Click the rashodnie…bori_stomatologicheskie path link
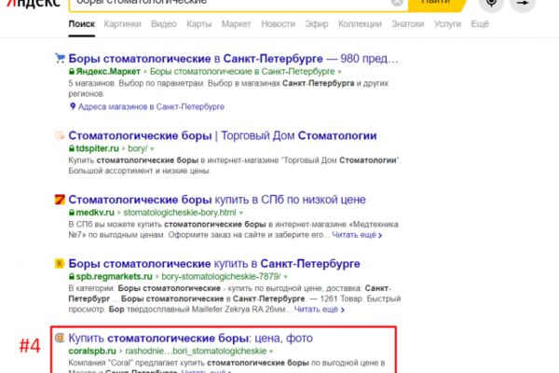The image size is (559, 373). [x=196, y=351]
